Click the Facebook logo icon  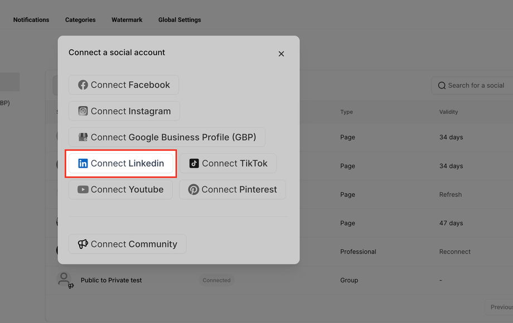tap(83, 85)
